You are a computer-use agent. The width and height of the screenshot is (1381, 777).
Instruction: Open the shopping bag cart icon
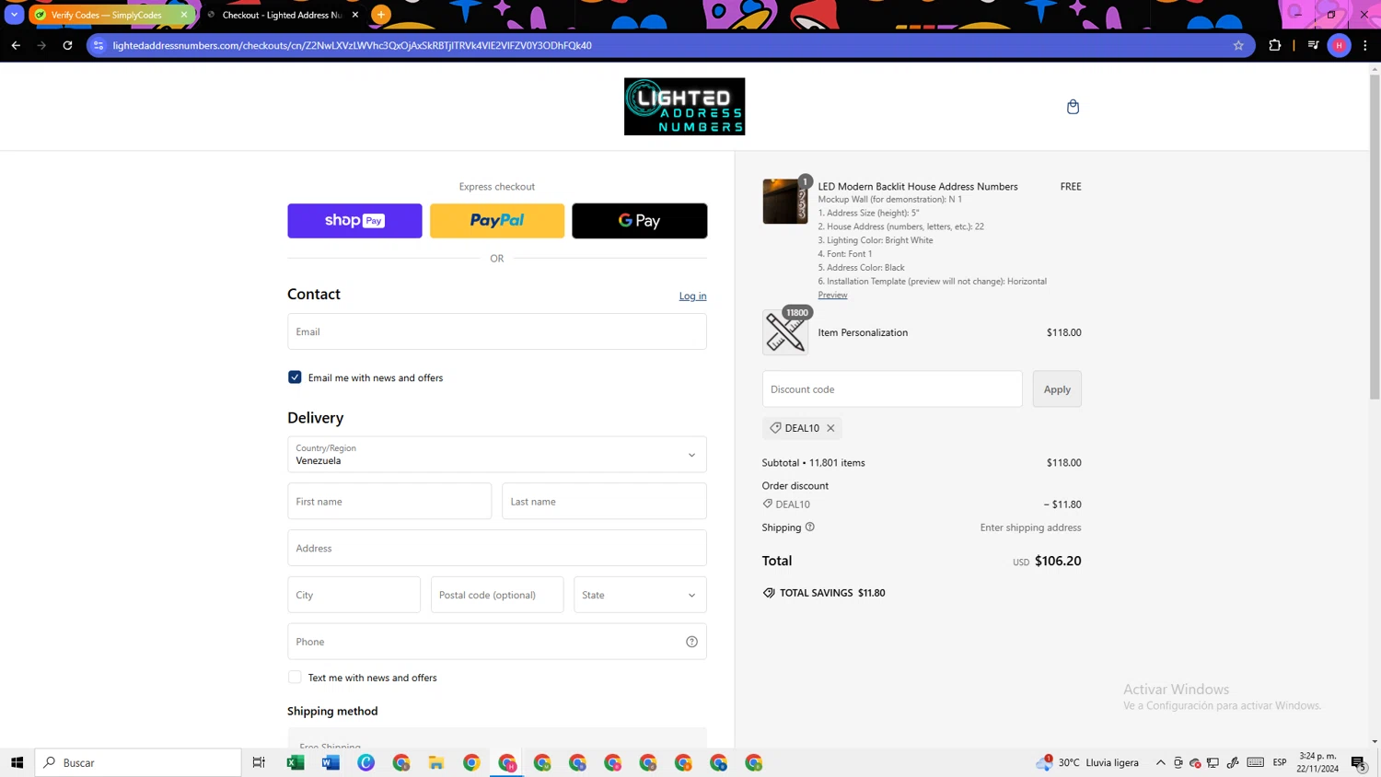pyautogui.click(x=1073, y=107)
